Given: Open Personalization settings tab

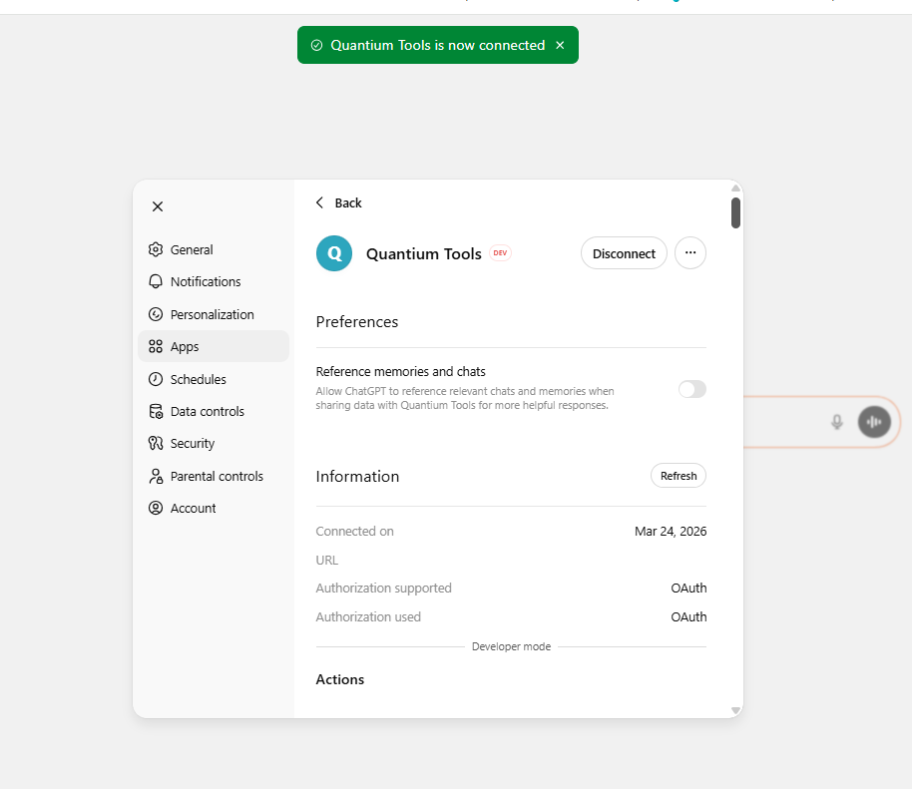Looking at the screenshot, I should tap(214, 314).
